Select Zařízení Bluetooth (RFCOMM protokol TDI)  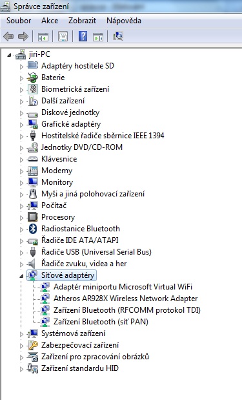(127, 310)
